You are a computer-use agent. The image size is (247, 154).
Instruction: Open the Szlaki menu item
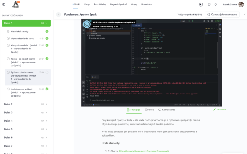pyautogui.click(x=76, y=5)
